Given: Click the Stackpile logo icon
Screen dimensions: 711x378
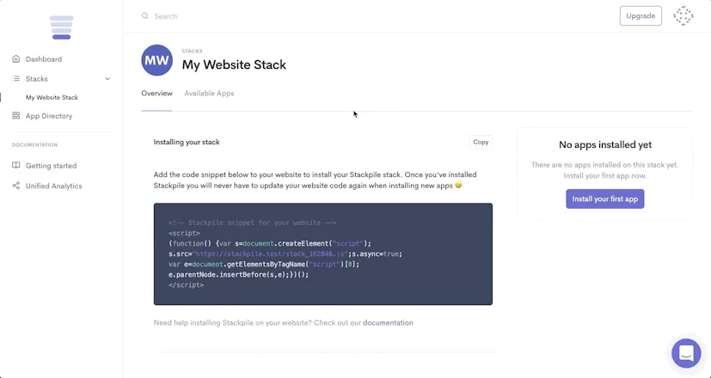Looking at the screenshot, I should point(61,27).
